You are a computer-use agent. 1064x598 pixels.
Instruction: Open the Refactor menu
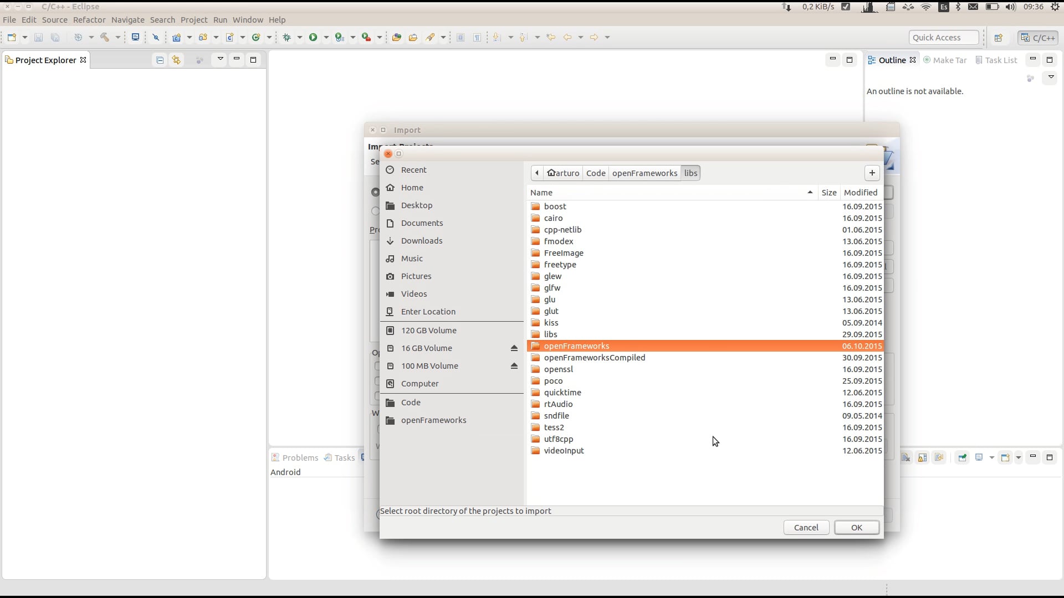[x=89, y=20]
